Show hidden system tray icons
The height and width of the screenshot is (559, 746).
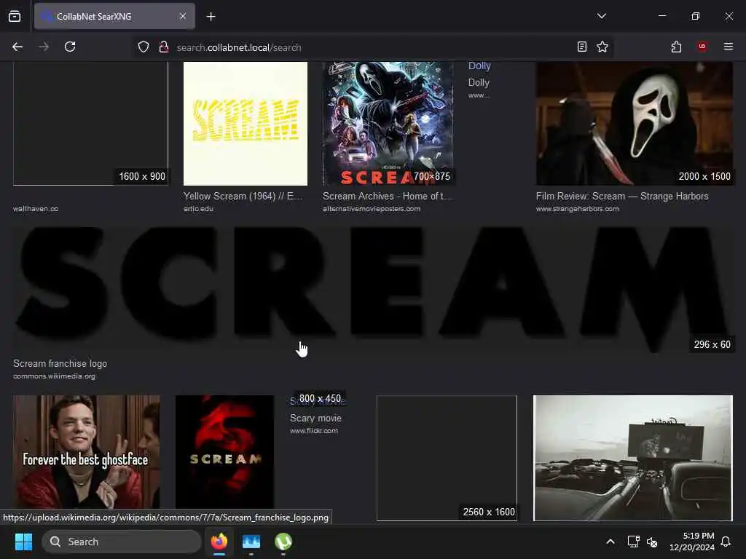610,542
